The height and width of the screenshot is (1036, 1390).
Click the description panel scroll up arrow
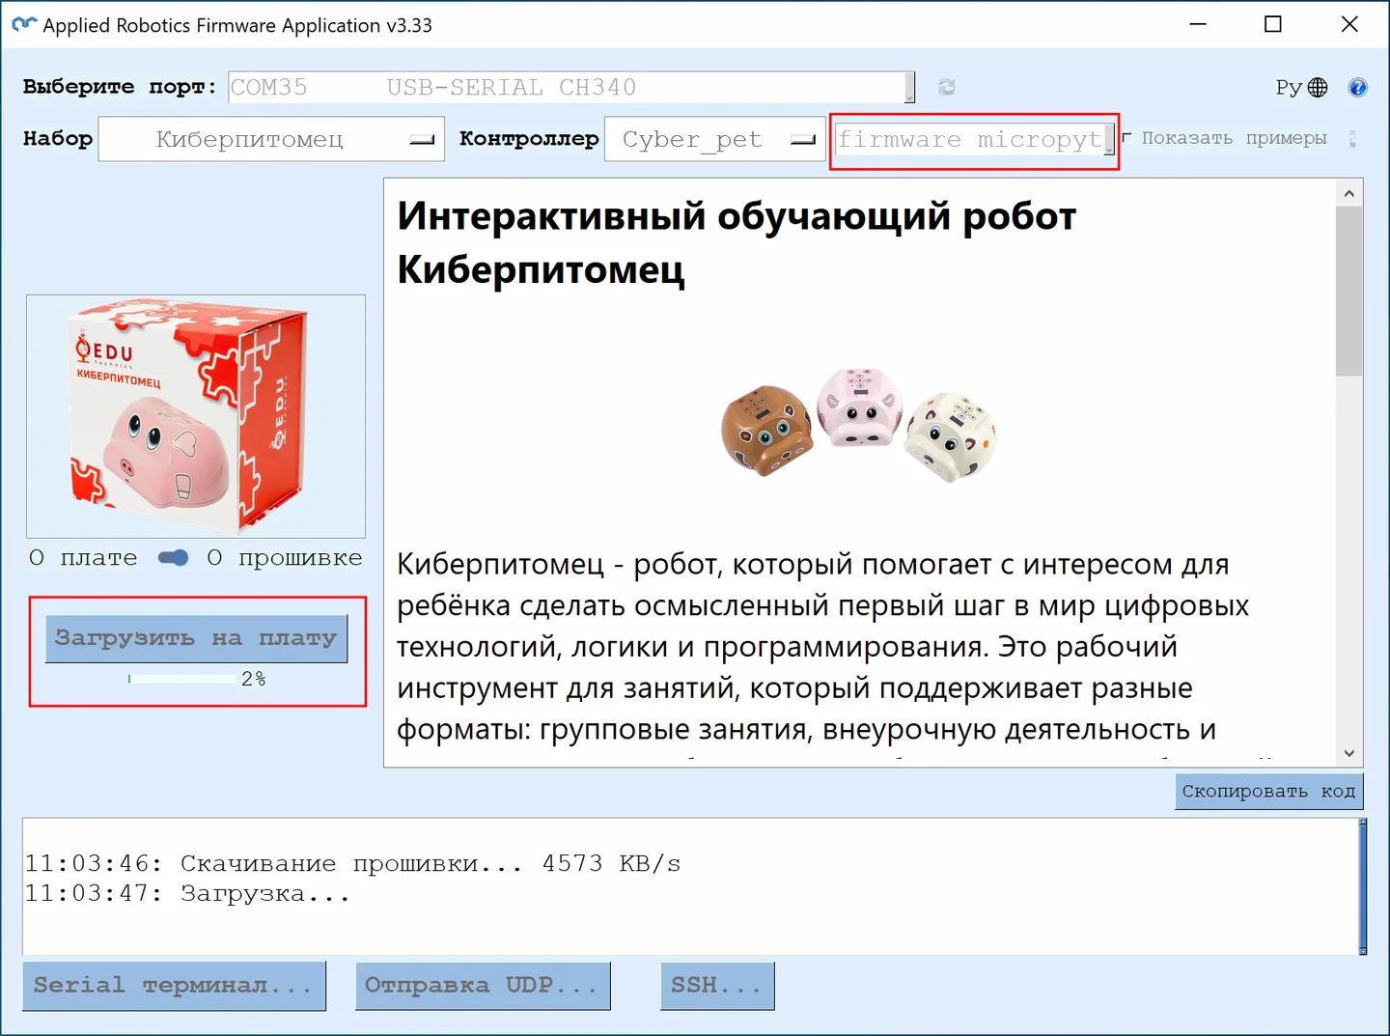coord(1349,193)
